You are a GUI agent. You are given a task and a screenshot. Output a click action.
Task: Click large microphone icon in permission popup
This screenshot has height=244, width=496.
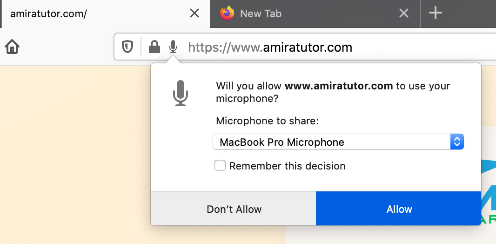point(181,93)
